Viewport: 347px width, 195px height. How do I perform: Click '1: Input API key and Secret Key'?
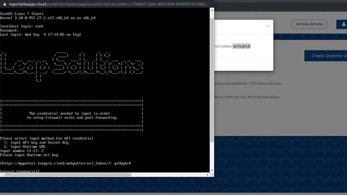(36, 142)
